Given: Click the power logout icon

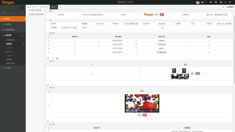Looking at the screenshot, I should (x=230, y=2).
